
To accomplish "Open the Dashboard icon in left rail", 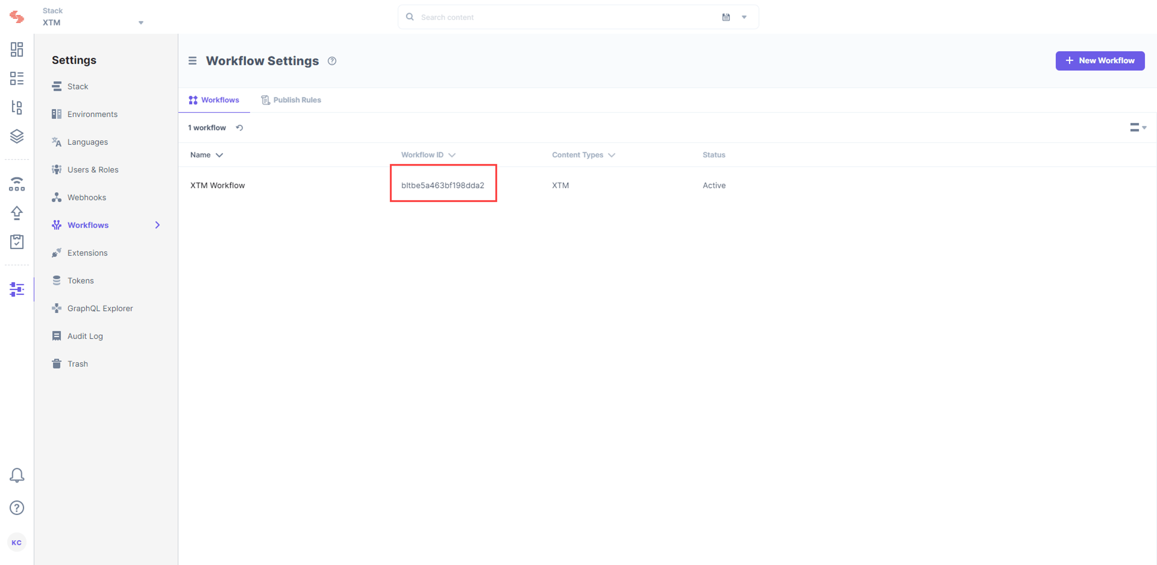I will point(17,49).
